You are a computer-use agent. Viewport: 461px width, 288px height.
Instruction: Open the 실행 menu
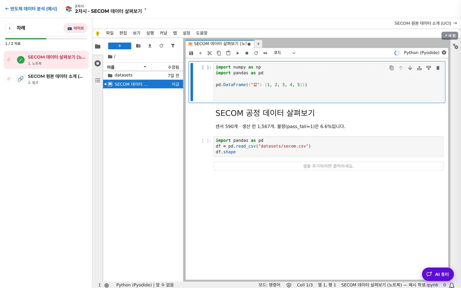150,33
